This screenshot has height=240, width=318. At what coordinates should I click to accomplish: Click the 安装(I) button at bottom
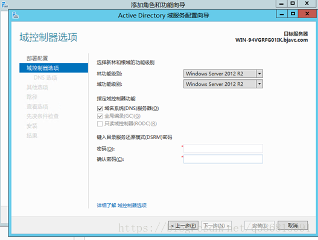click(259, 225)
